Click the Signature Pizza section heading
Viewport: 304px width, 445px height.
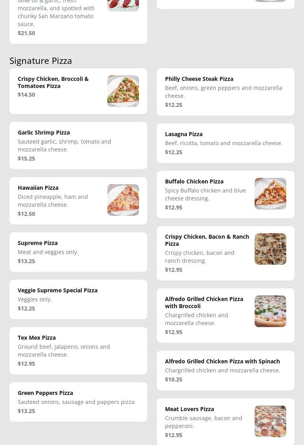point(41,60)
